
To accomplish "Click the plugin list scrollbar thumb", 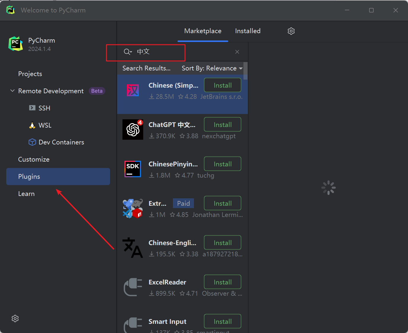I will coord(246,71).
